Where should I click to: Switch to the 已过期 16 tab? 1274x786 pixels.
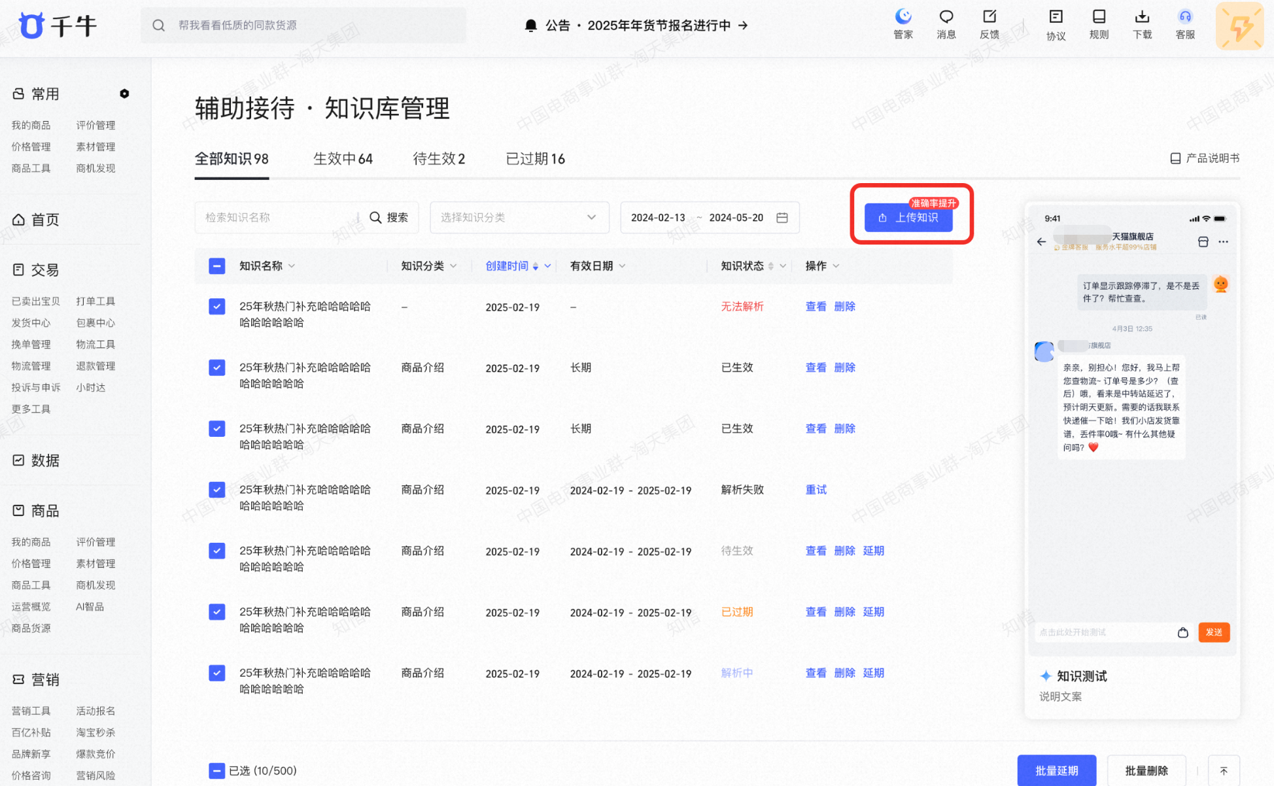click(x=535, y=159)
